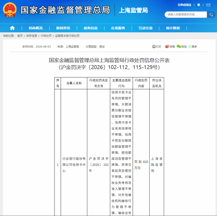Click the national emblem logo
This screenshot has height=216, width=217.
(x=10, y=10)
